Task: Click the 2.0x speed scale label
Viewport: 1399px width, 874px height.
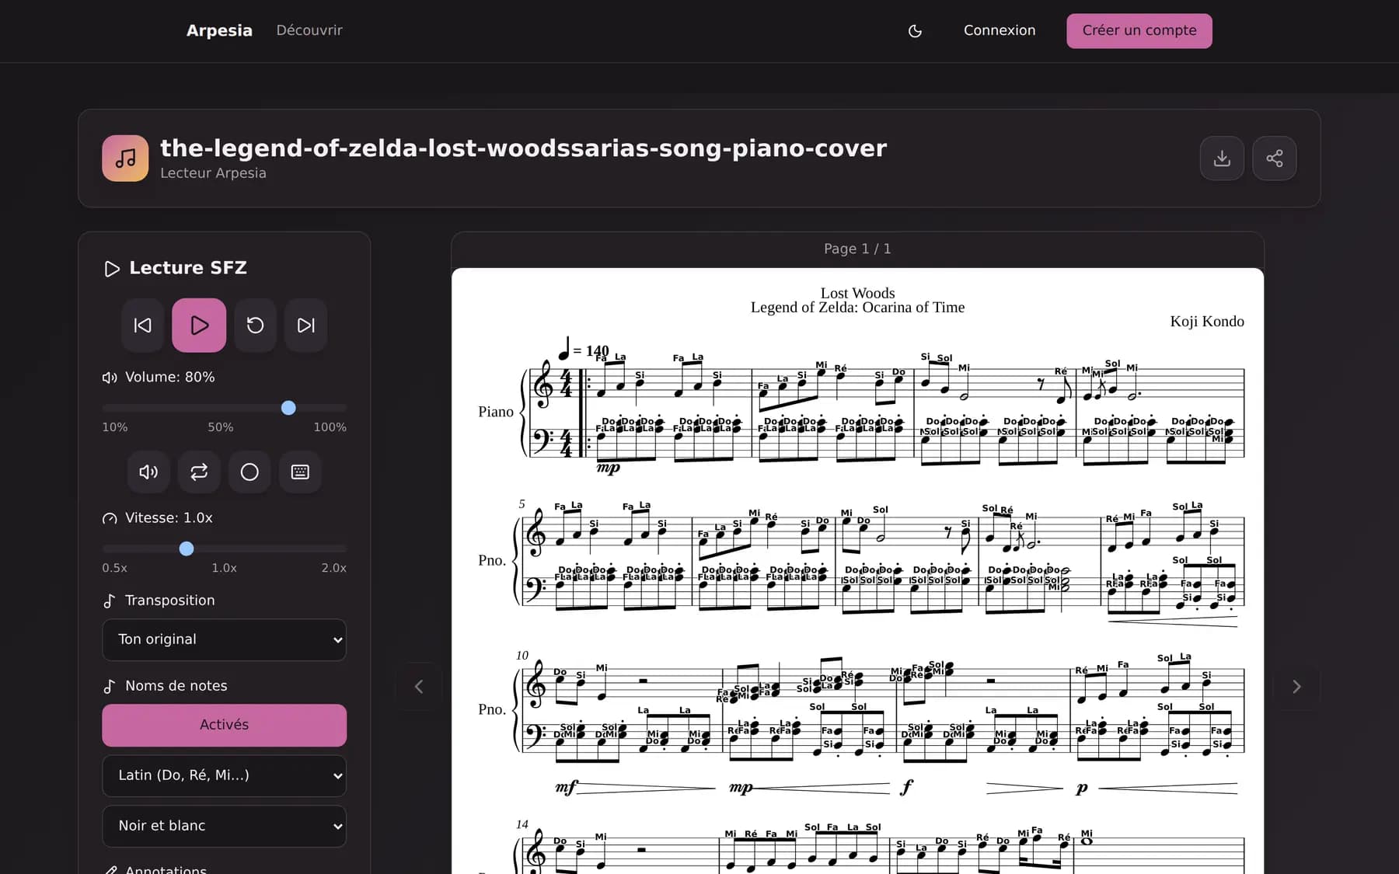Action: [334, 568]
